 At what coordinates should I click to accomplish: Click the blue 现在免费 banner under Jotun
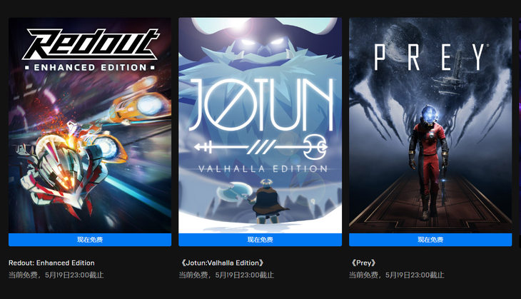260,240
